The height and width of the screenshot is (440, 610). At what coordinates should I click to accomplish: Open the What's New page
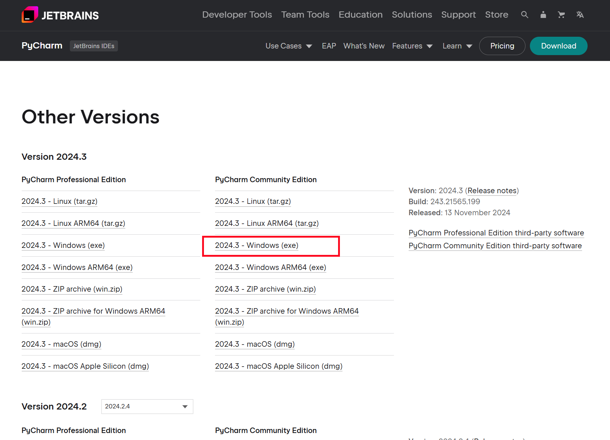(x=364, y=46)
